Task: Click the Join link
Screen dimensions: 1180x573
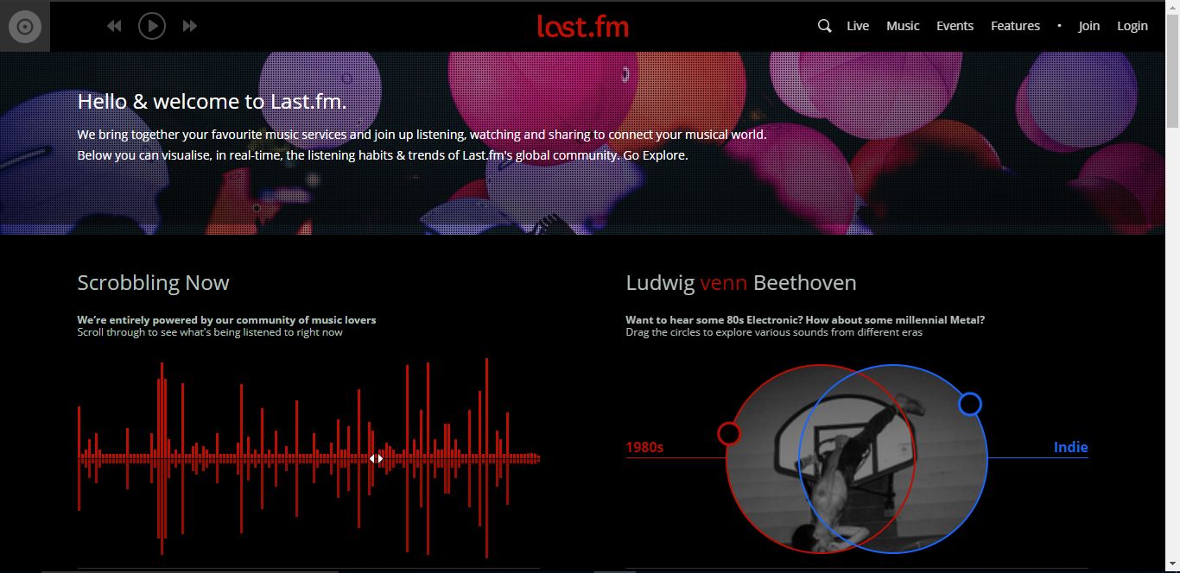Action: coord(1088,26)
